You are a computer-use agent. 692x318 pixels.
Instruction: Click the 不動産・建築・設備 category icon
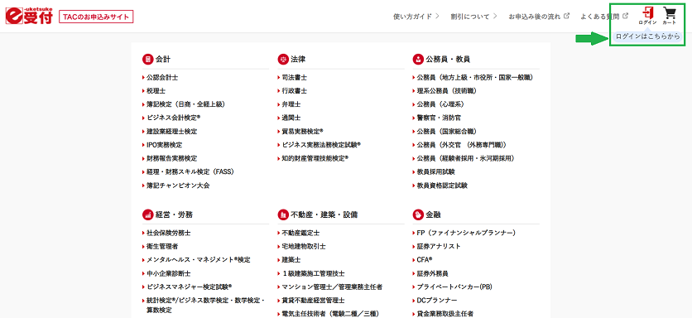point(283,214)
